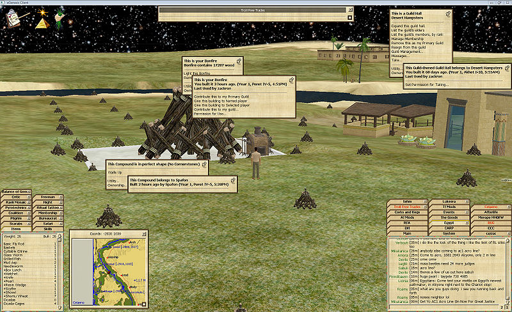Pin the 'You built it 3 hours ago' popup
The image size is (512, 312).
click(x=292, y=80)
